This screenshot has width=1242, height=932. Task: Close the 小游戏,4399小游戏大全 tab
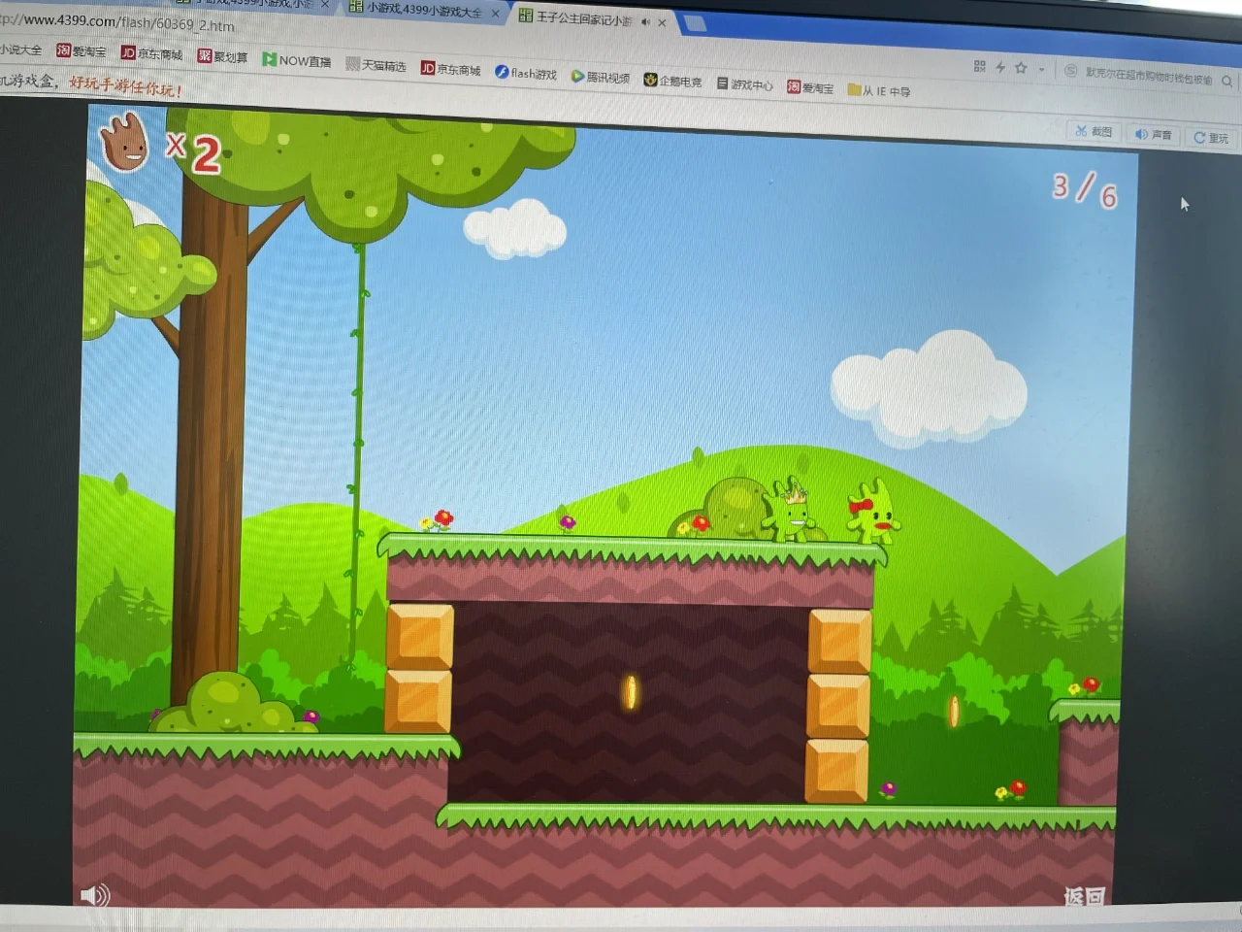pos(495,14)
